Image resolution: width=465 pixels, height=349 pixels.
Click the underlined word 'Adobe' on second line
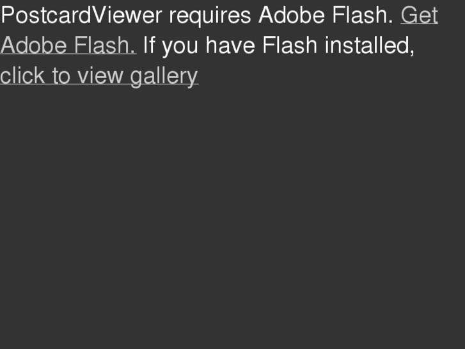pos(33,45)
